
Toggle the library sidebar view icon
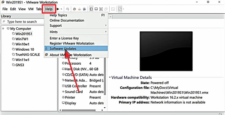(x=91, y=9)
